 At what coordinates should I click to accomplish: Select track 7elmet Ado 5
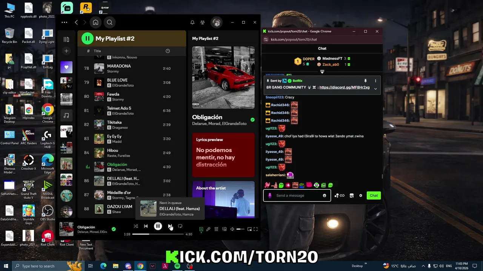pyautogui.click(x=131, y=111)
